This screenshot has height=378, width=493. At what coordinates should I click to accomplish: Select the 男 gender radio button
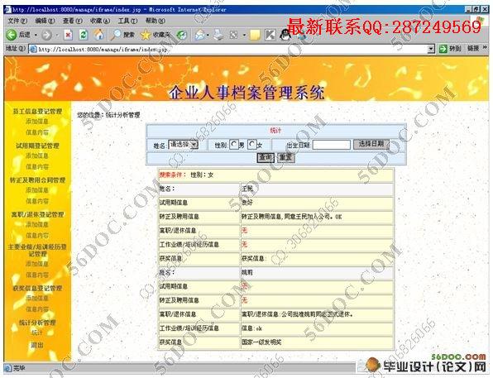tap(234, 145)
